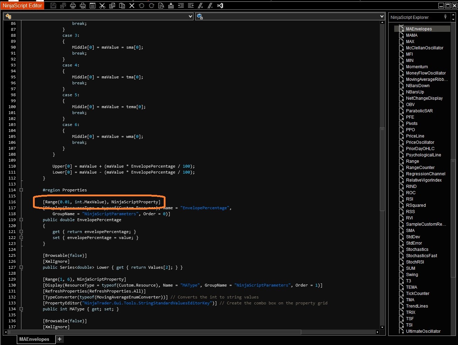Screen dimensions: 458x345
Task: Collapse the MAType property outline
Action: (x=21, y=309)
